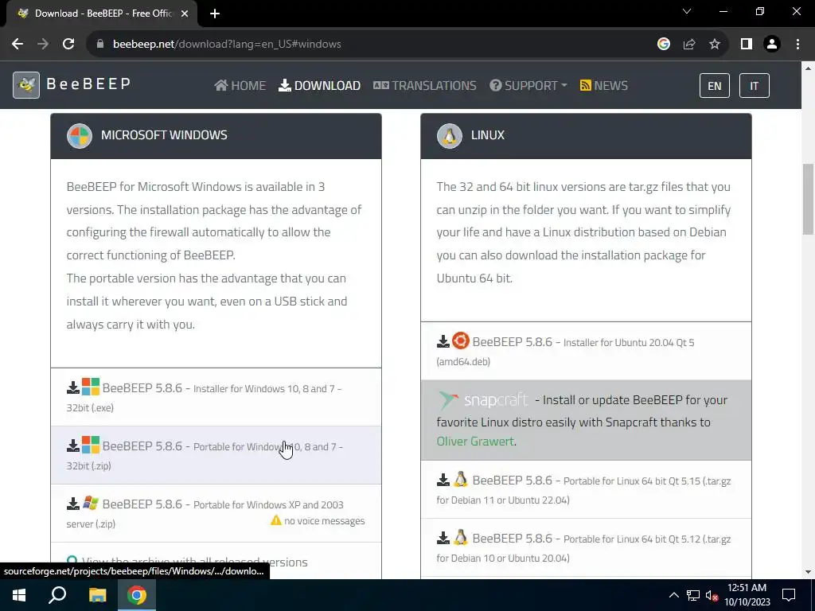
Task: Go to the HOME page
Action: click(240, 86)
